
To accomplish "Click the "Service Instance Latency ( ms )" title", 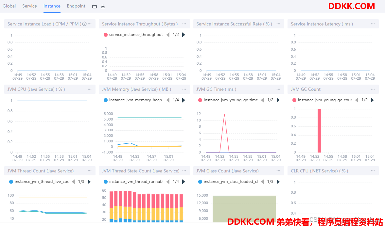I will pyautogui.click(x=322, y=24).
